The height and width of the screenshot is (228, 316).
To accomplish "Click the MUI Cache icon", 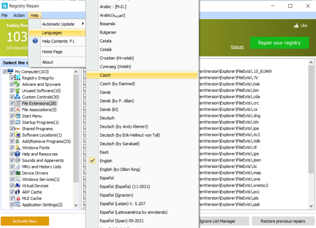I will pyautogui.click(x=18, y=198).
